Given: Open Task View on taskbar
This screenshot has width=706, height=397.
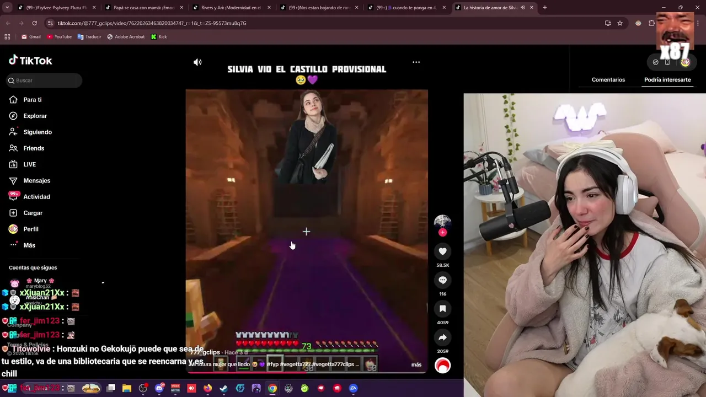Looking at the screenshot, I should coord(111,388).
